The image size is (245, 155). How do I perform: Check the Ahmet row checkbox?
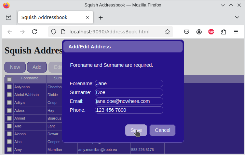[x=9, y=118]
